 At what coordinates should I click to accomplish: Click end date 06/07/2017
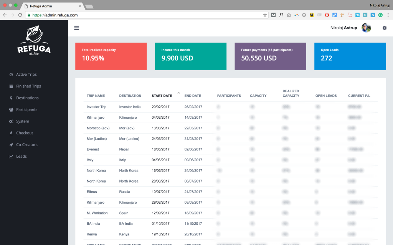[x=193, y=181]
